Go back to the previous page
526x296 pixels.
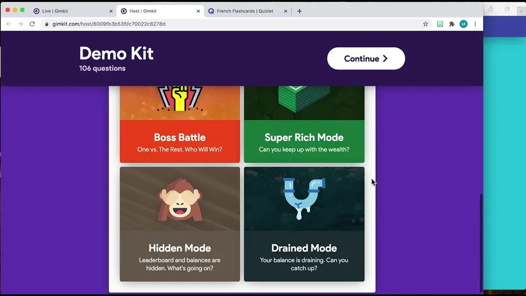point(9,24)
